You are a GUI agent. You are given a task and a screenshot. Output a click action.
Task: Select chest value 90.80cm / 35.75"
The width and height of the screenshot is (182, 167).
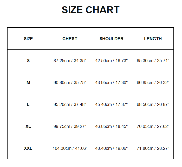70,82
